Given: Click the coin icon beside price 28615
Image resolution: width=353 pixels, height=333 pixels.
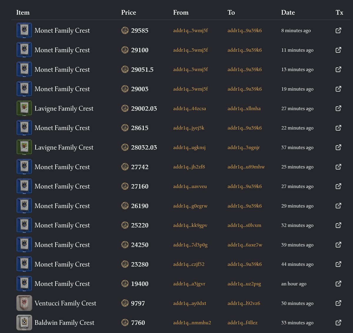Looking at the screenshot, I should (x=125, y=128).
